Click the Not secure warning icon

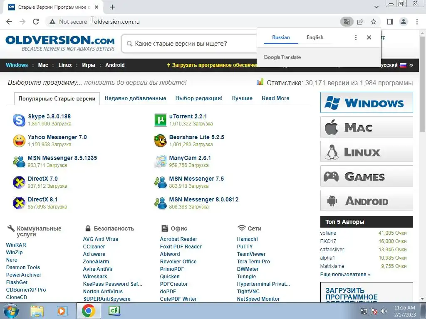[52, 22]
